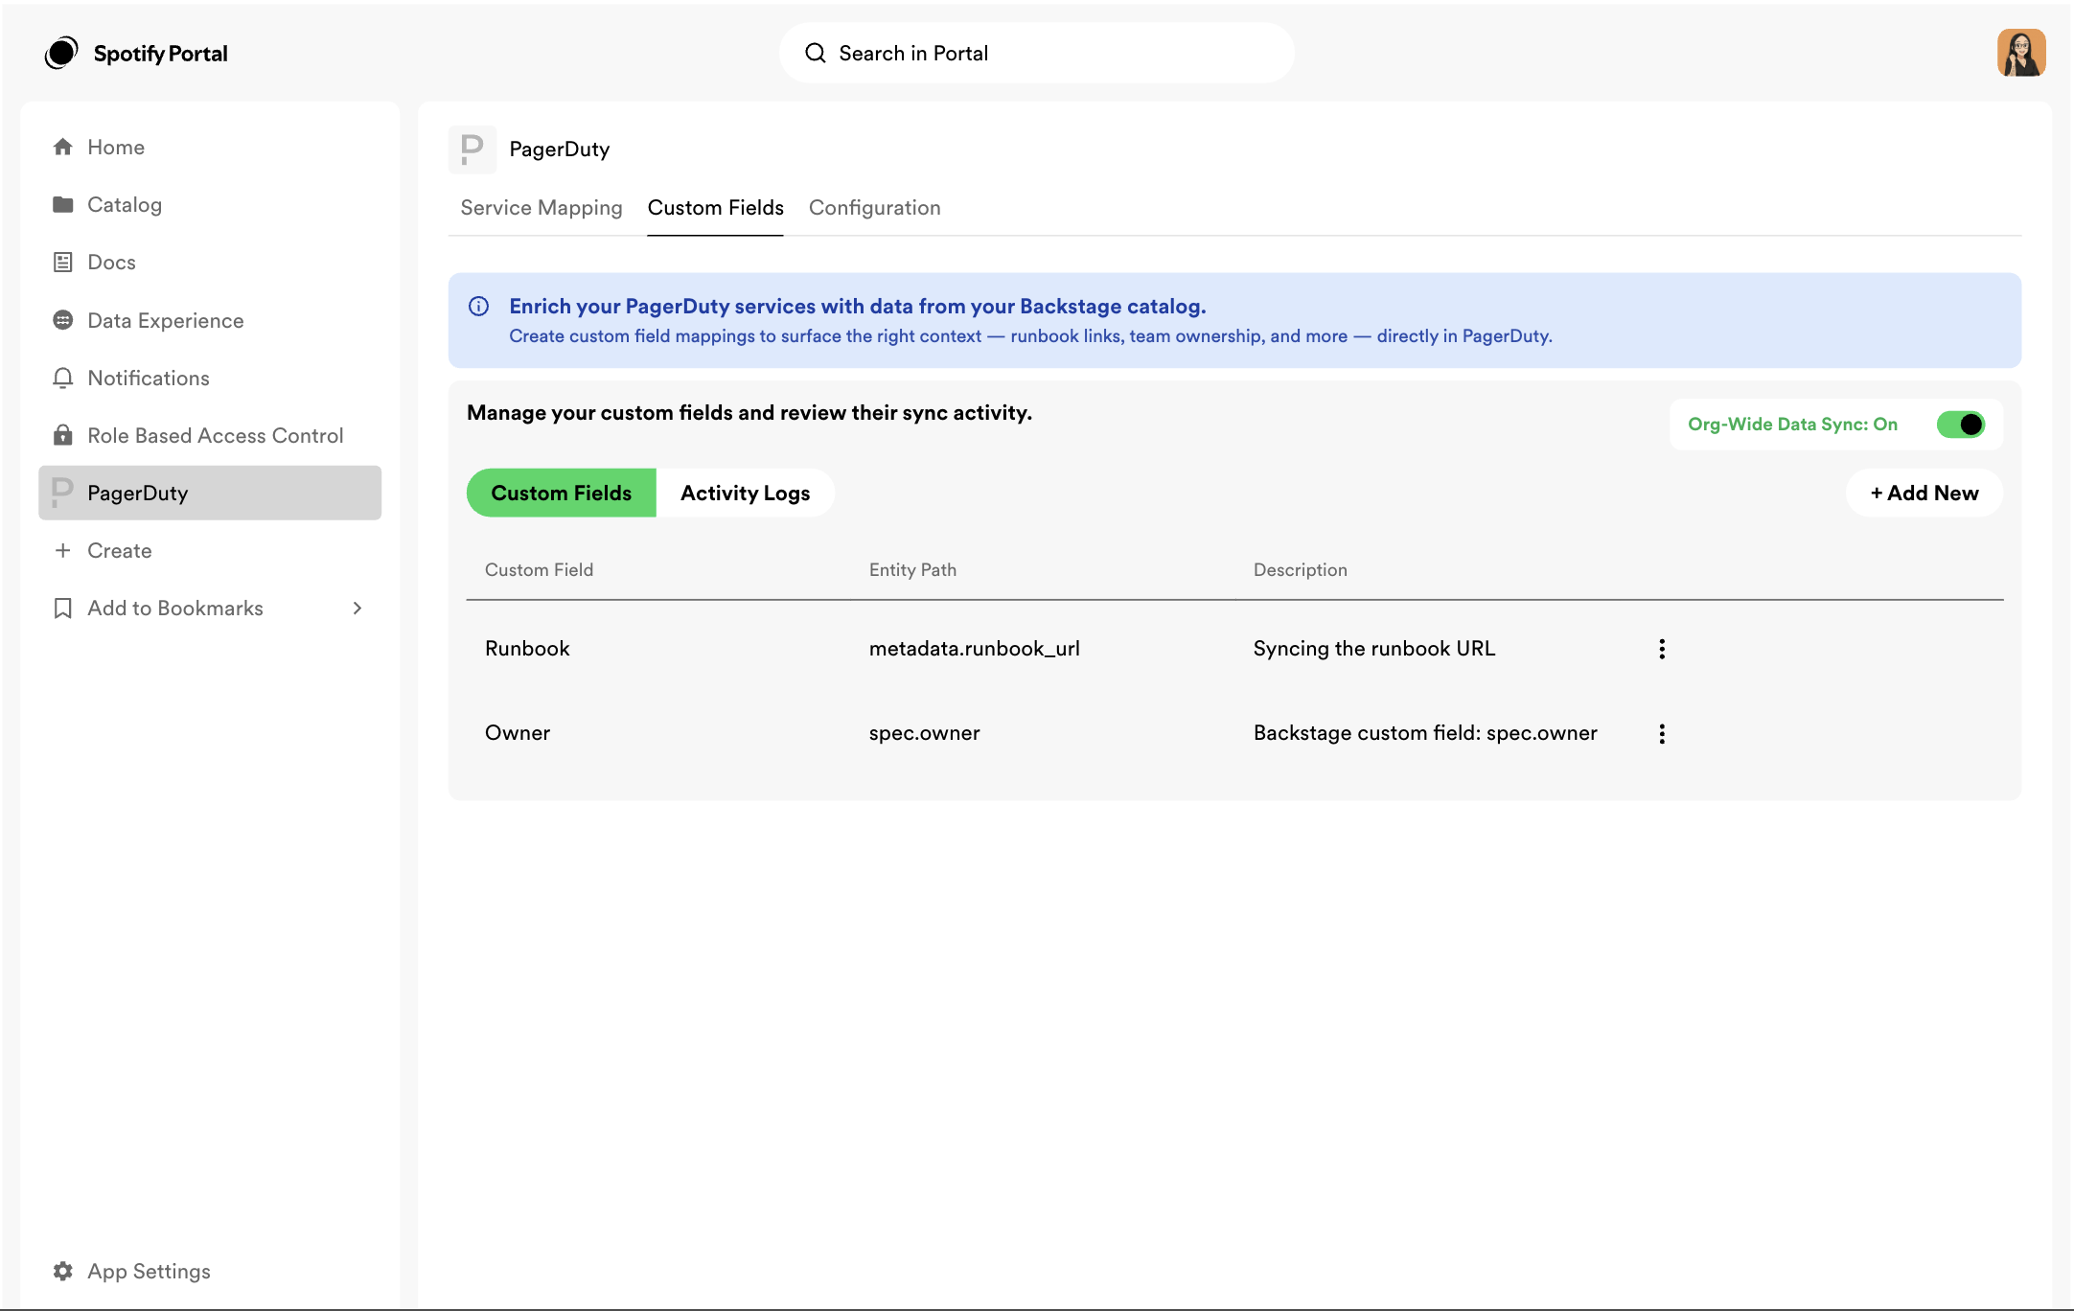Open Catalog from the sidebar
This screenshot has width=2074, height=1311.
[x=210, y=204]
